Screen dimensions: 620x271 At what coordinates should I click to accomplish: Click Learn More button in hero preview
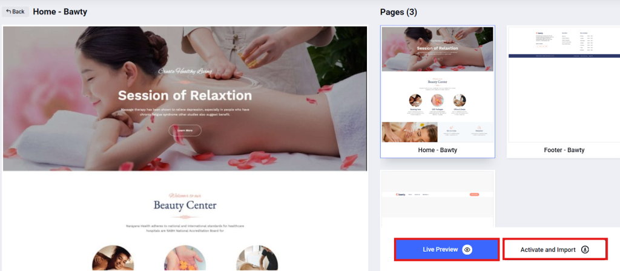click(x=185, y=130)
